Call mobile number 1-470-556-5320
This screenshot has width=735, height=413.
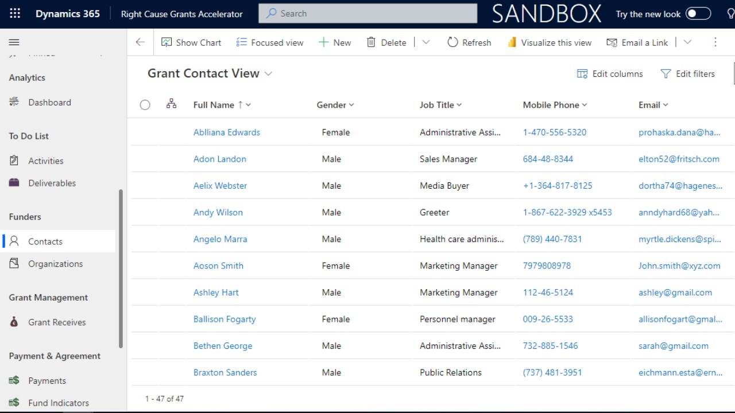tap(555, 132)
